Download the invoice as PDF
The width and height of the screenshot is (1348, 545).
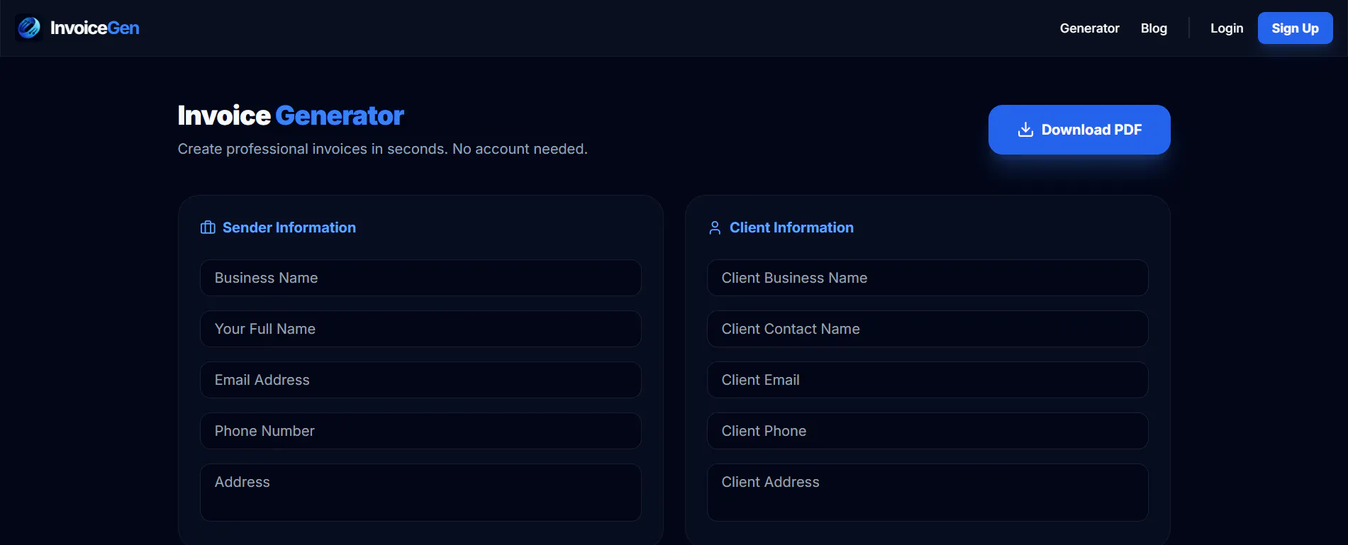tap(1079, 130)
